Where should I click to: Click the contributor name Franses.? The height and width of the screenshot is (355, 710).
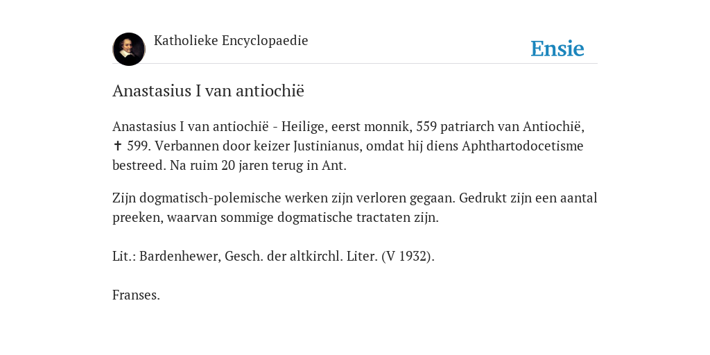[136, 295]
